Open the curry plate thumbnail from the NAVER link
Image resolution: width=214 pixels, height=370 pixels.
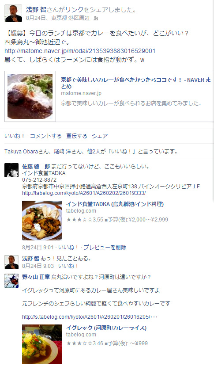tap(30, 96)
